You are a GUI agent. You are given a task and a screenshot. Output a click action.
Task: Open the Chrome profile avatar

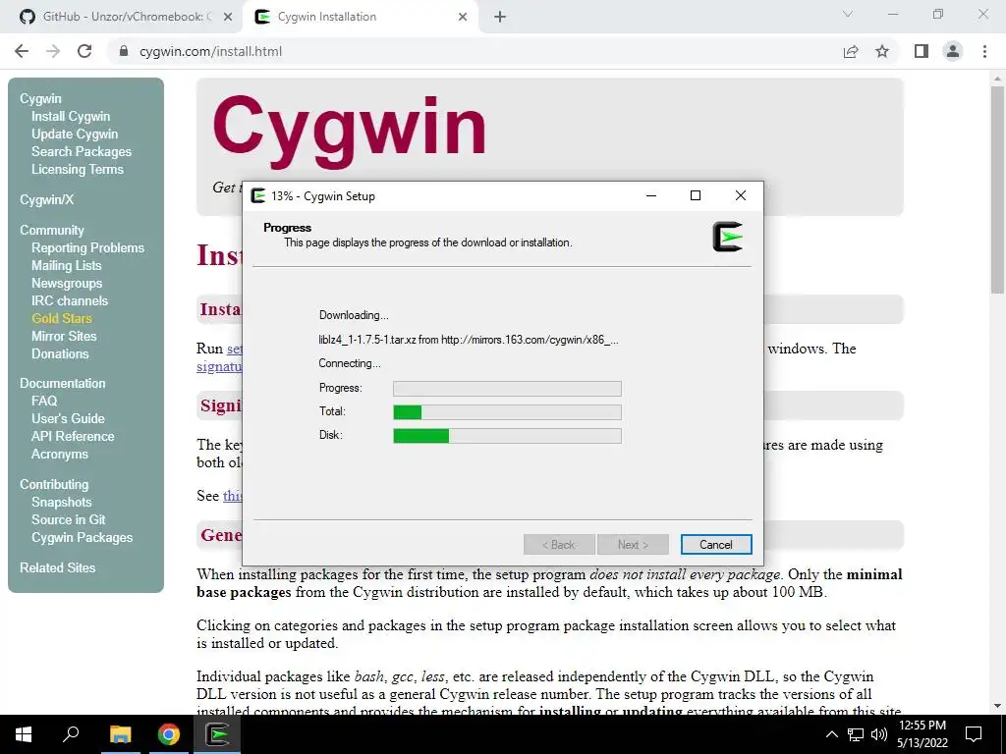pos(953,51)
